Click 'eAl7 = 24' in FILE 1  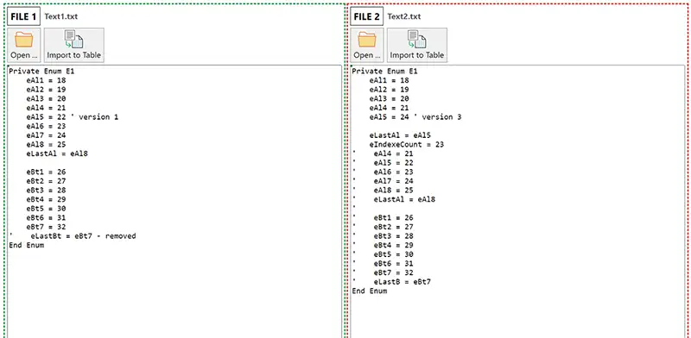pyautogui.click(x=46, y=135)
